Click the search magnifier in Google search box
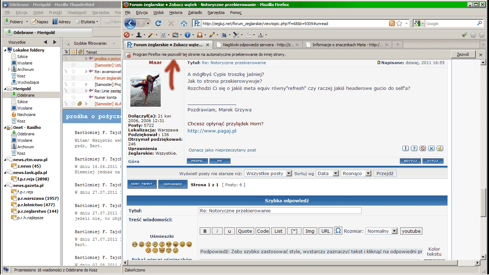 pyautogui.click(x=480, y=23)
